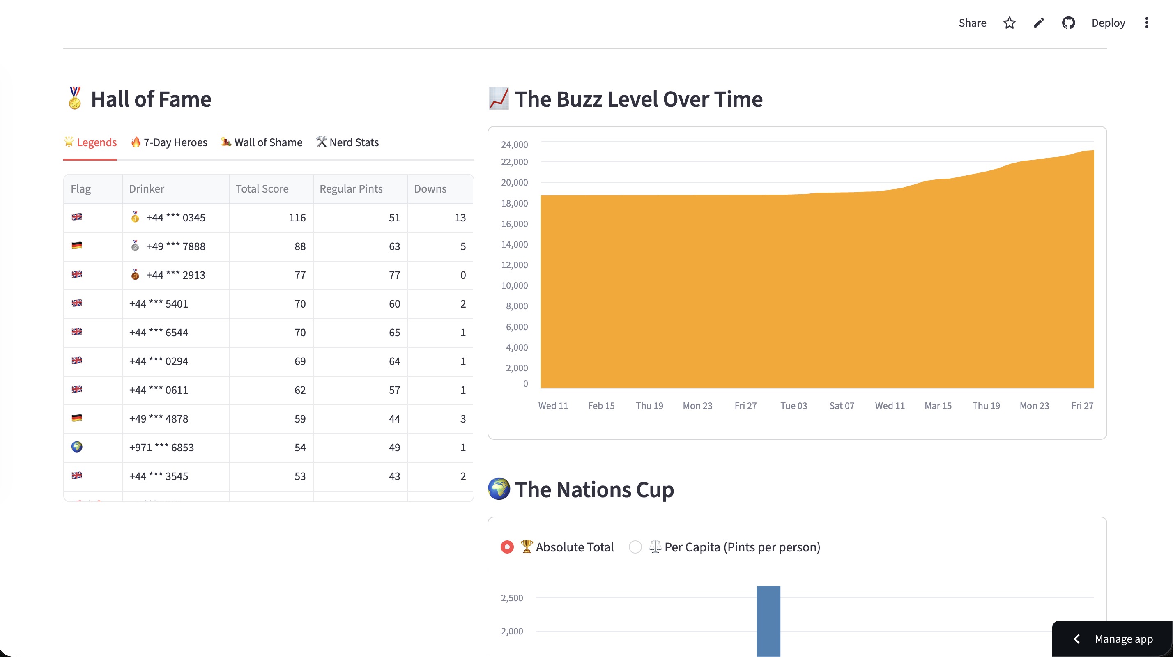
Task: Click total score 116 cell
Action: [x=271, y=218]
